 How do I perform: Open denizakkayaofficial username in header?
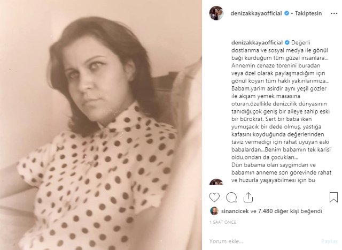coord(256,13)
